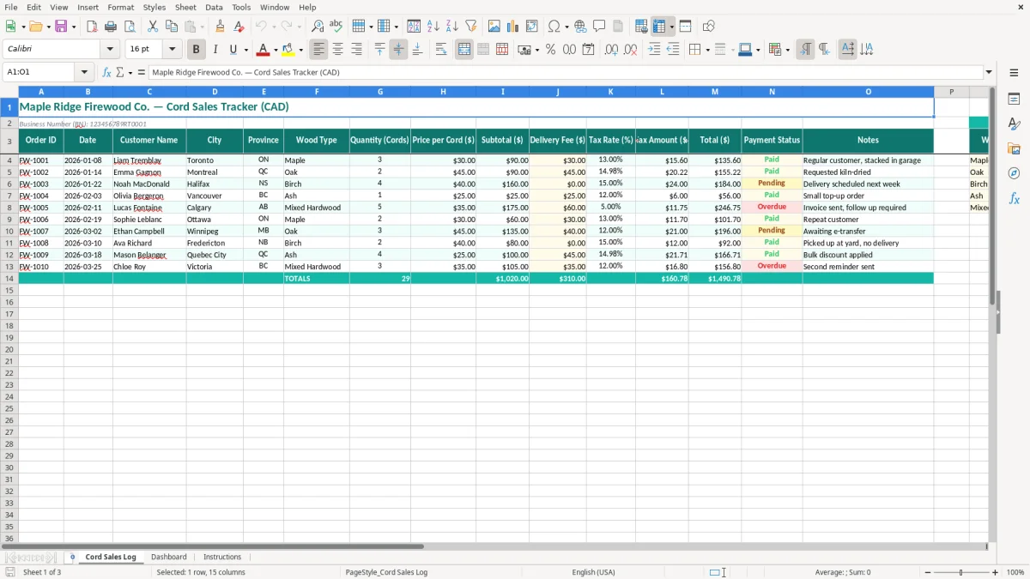Screen dimensions: 1030x579
Task: Switch to the Instructions sheet tab
Action: tap(222, 557)
